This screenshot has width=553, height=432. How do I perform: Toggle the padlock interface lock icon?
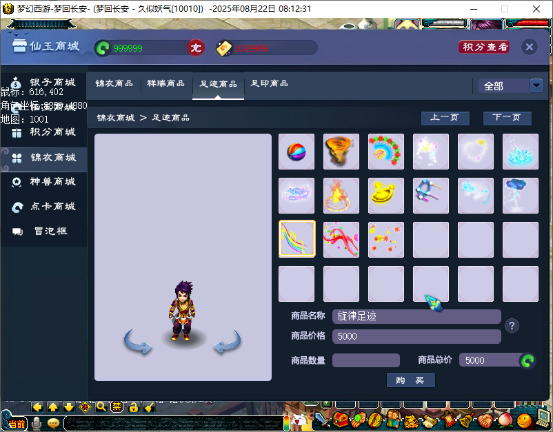pos(132,407)
